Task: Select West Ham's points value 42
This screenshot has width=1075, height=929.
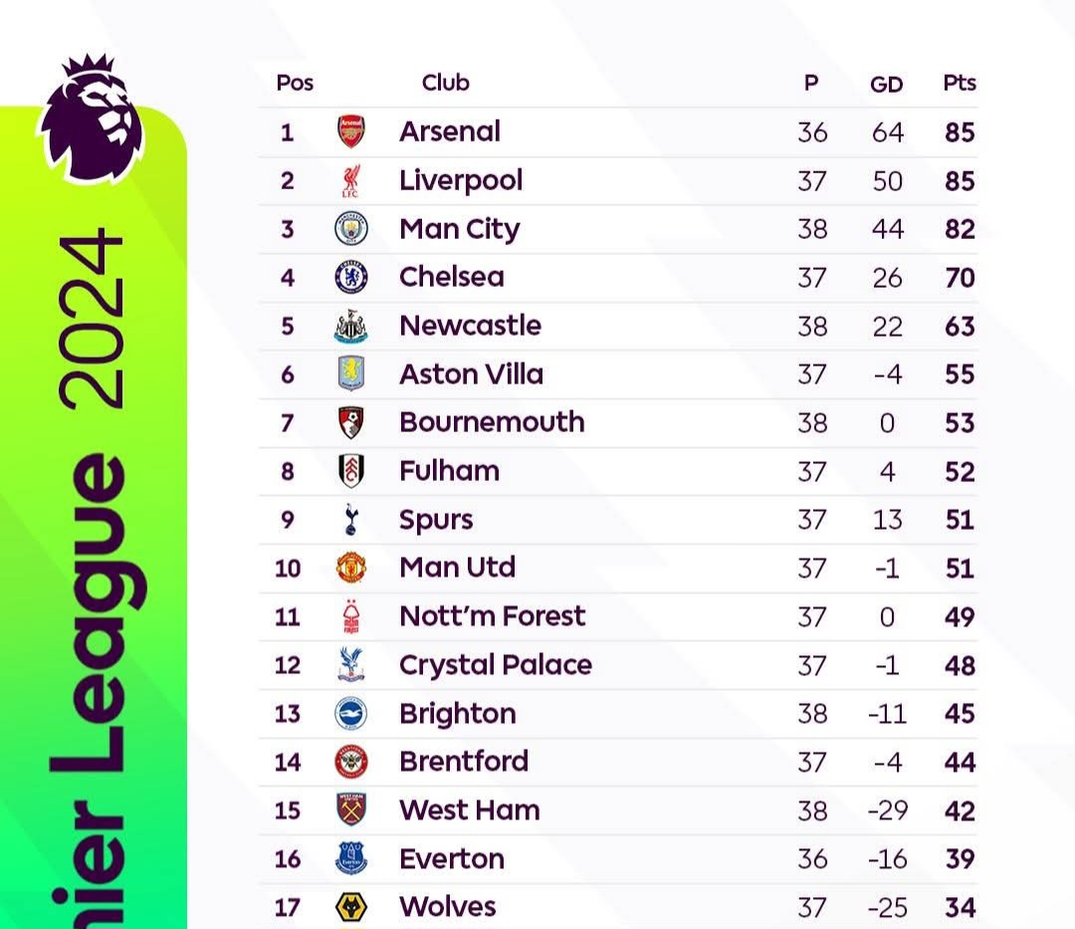Action: [x=960, y=812]
